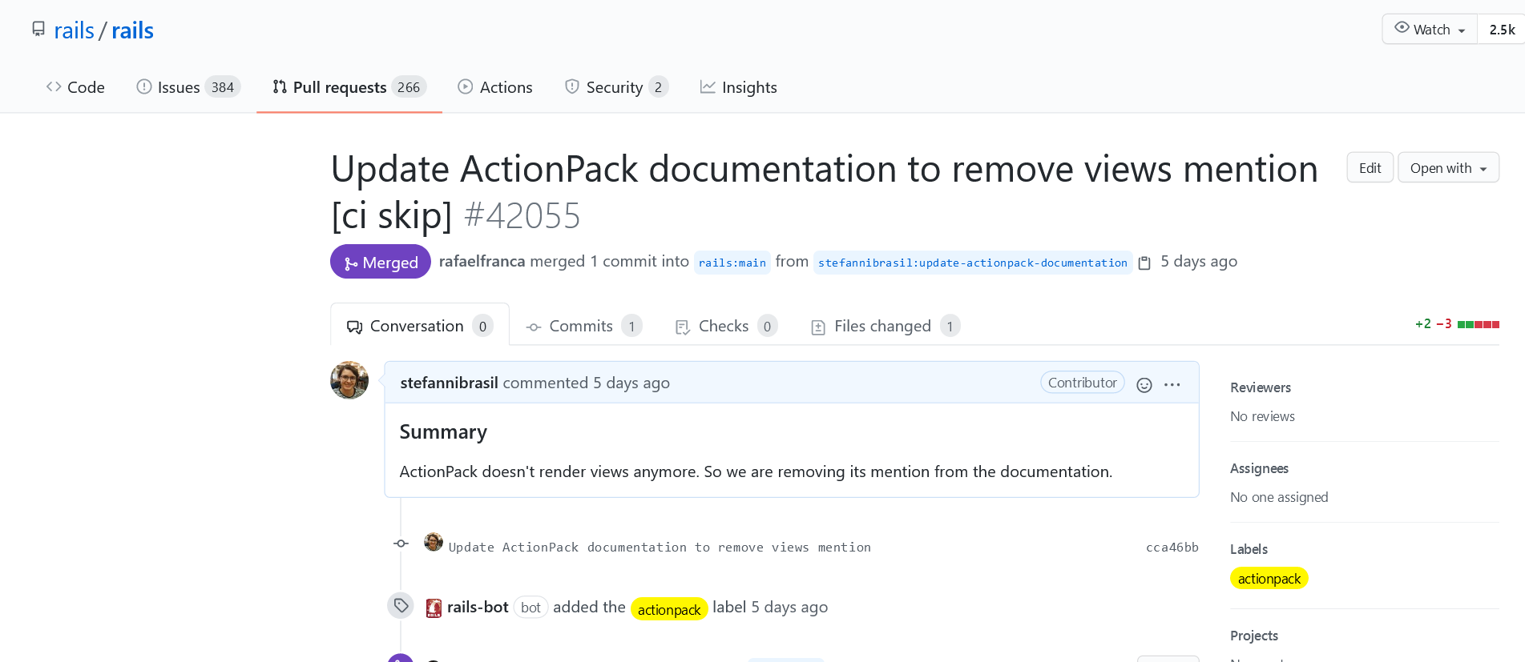Select the Commits tab
1525x662 pixels.
(x=583, y=326)
